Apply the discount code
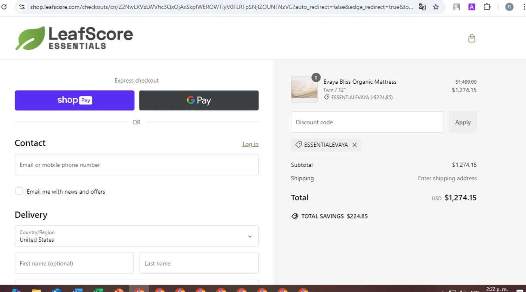 tap(463, 122)
